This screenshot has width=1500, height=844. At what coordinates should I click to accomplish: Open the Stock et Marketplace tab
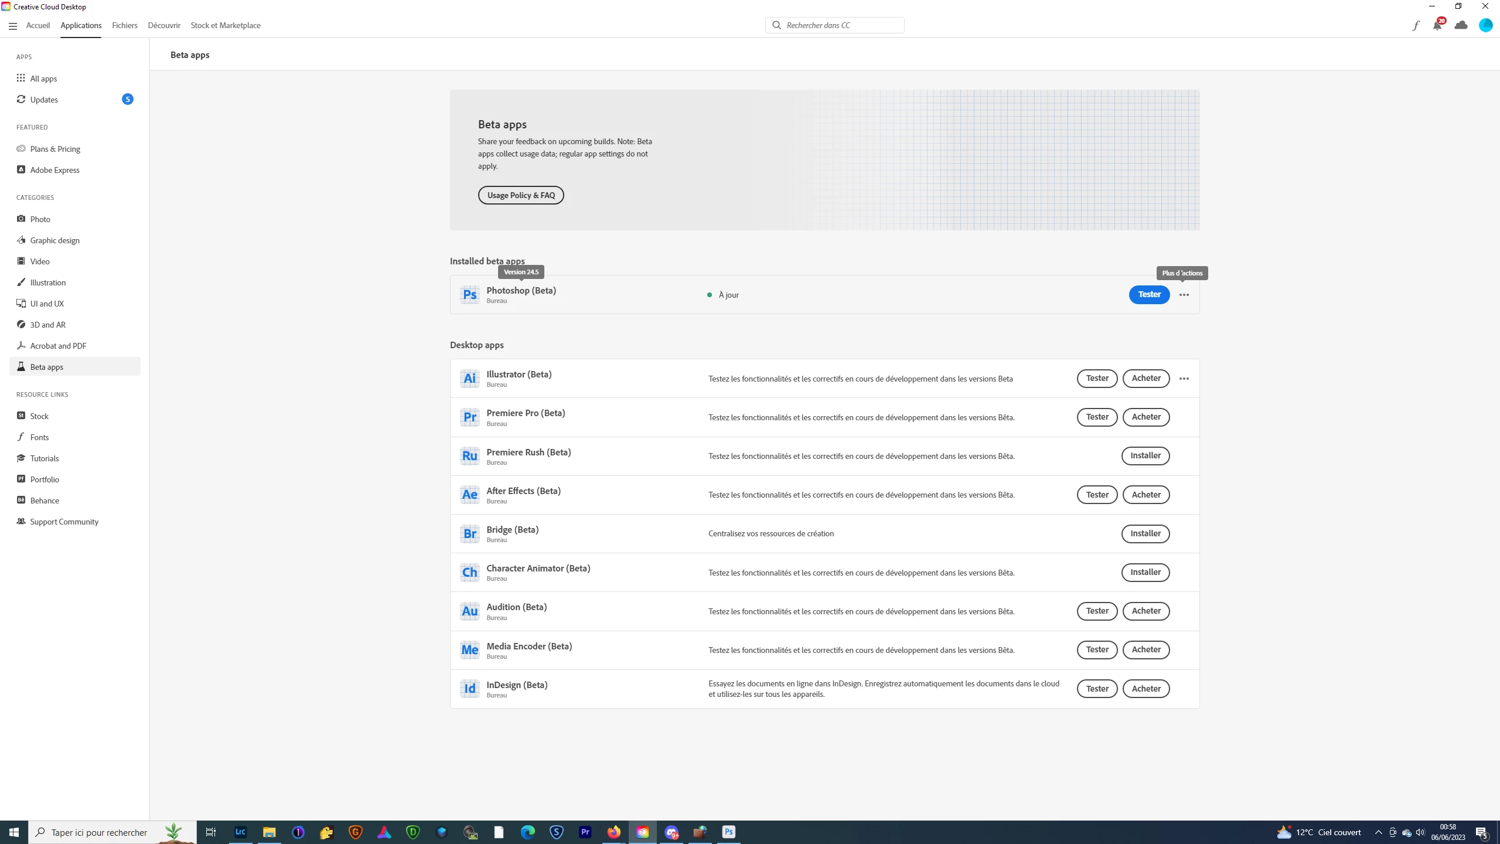226,25
